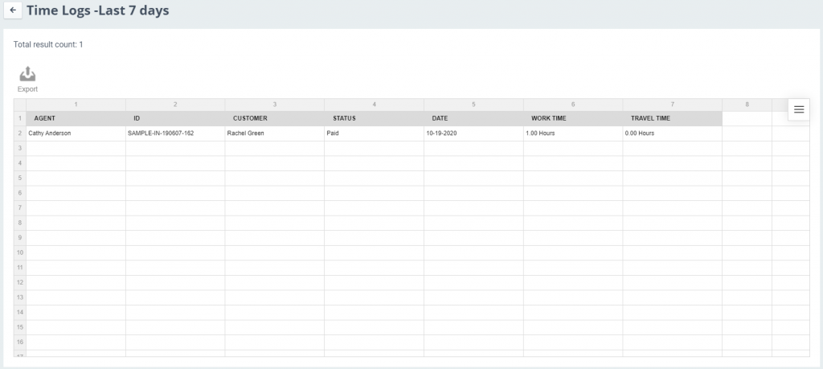Viewport: 823px width, 369px height.
Task: Click the Export tray icon
Action: [27, 74]
